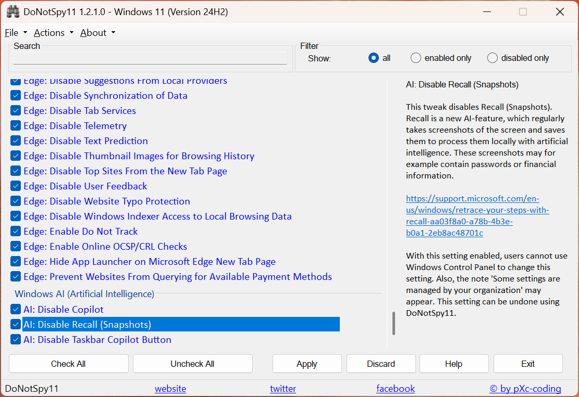579x397 pixels.
Task: Click the highlighted 'AI: Disable Recall (Snapshots)' row
Action: point(181,324)
